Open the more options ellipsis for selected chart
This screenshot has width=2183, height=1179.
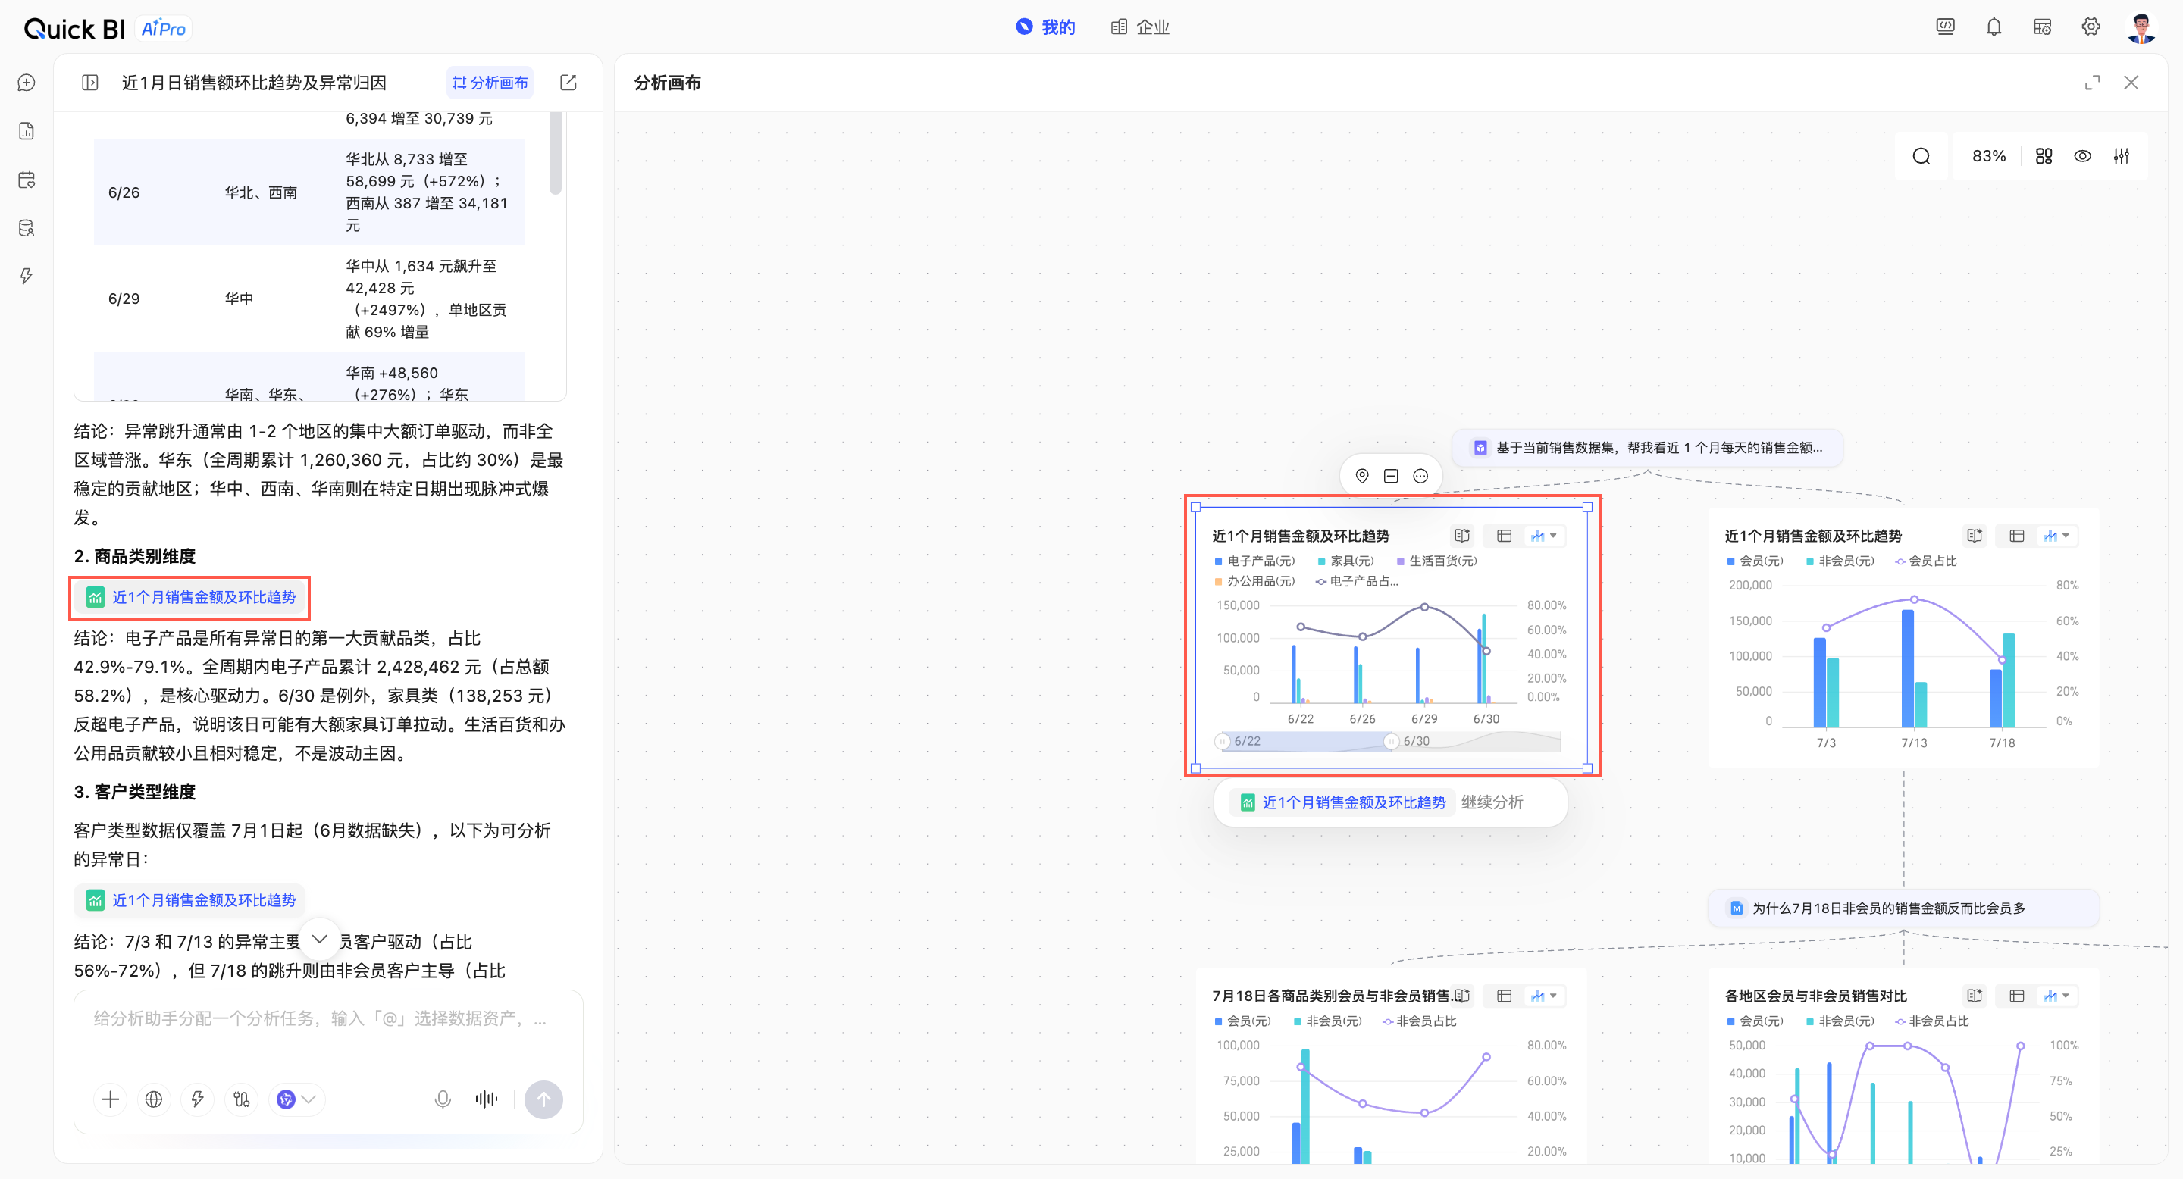pos(1420,476)
